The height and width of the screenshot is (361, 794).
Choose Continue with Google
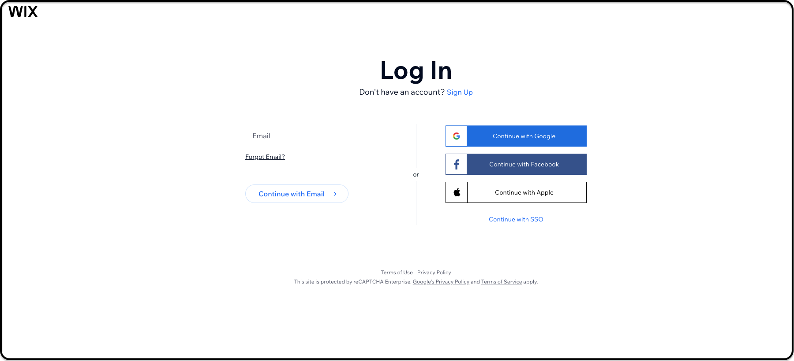click(x=516, y=136)
